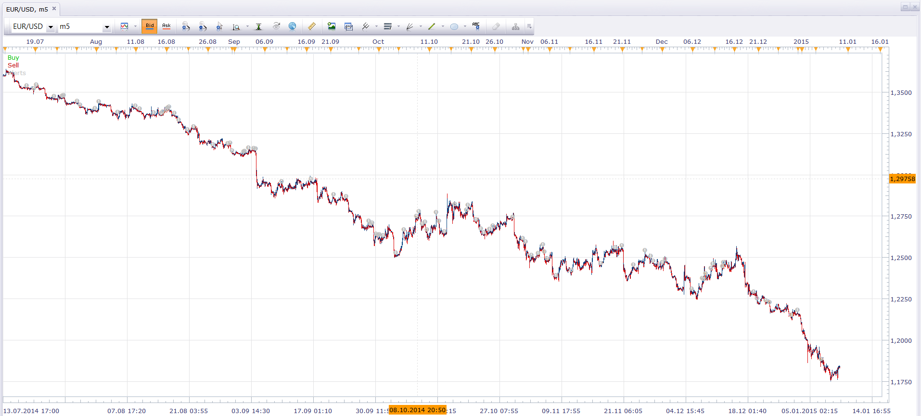Expand chart type dropdown arrow
The height and width of the screenshot is (416, 921).
[x=135, y=26]
